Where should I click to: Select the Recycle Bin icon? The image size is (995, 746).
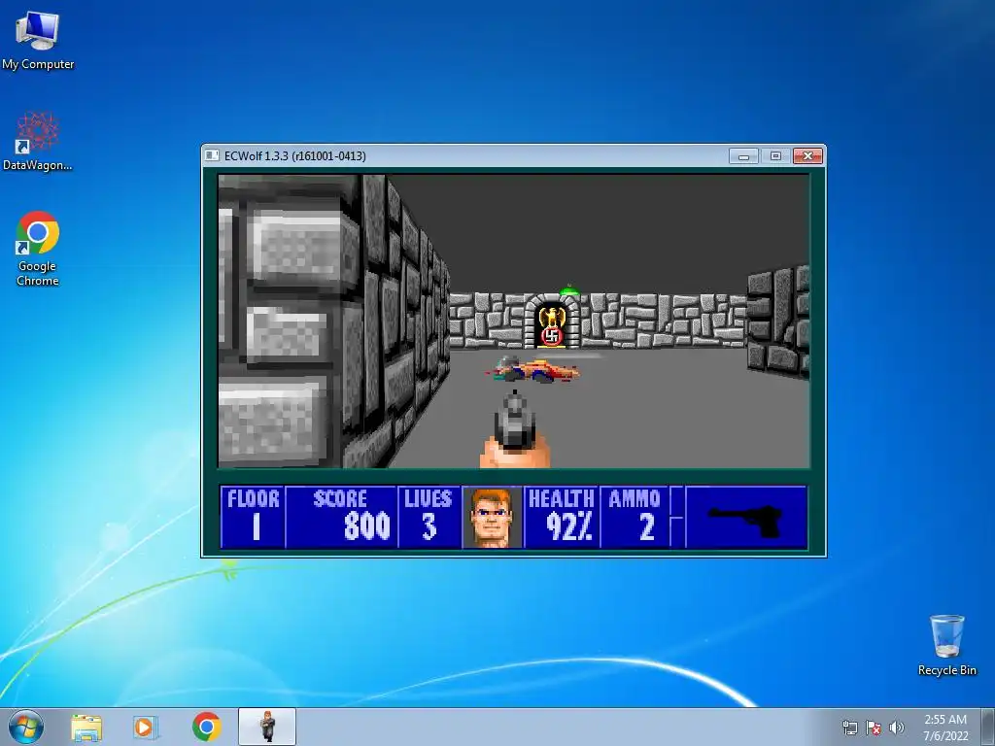946,645
